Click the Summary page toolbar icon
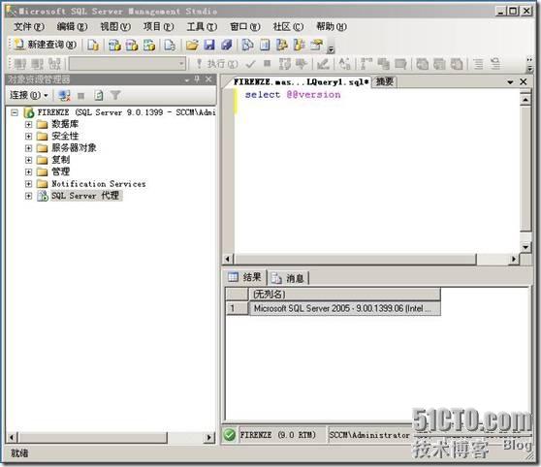Viewport: 541px width, 467px height. [x=265, y=45]
